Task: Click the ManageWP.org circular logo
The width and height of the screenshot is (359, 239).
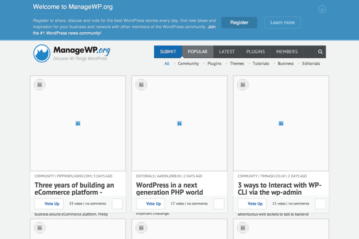Action: click(x=42, y=53)
